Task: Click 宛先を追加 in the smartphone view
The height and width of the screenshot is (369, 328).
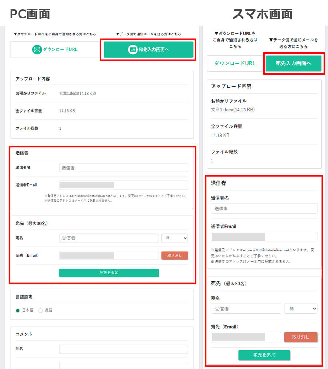Action: pos(264,355)
